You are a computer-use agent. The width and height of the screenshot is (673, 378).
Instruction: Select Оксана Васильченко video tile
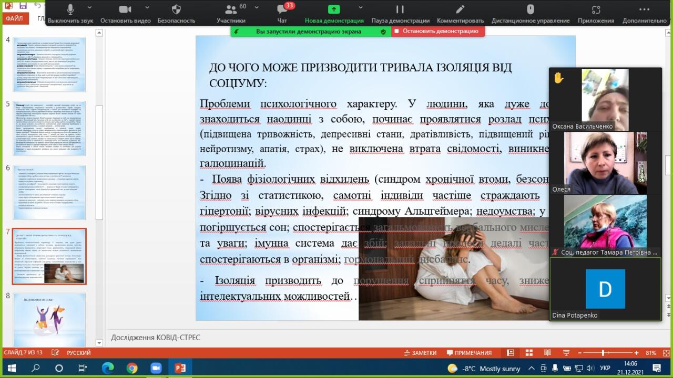[605, 99]
